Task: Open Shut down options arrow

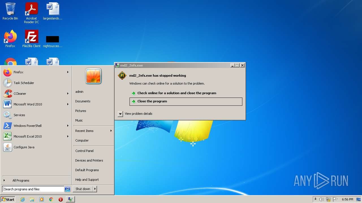Action: pyautogui.click(x=95, y=189)
